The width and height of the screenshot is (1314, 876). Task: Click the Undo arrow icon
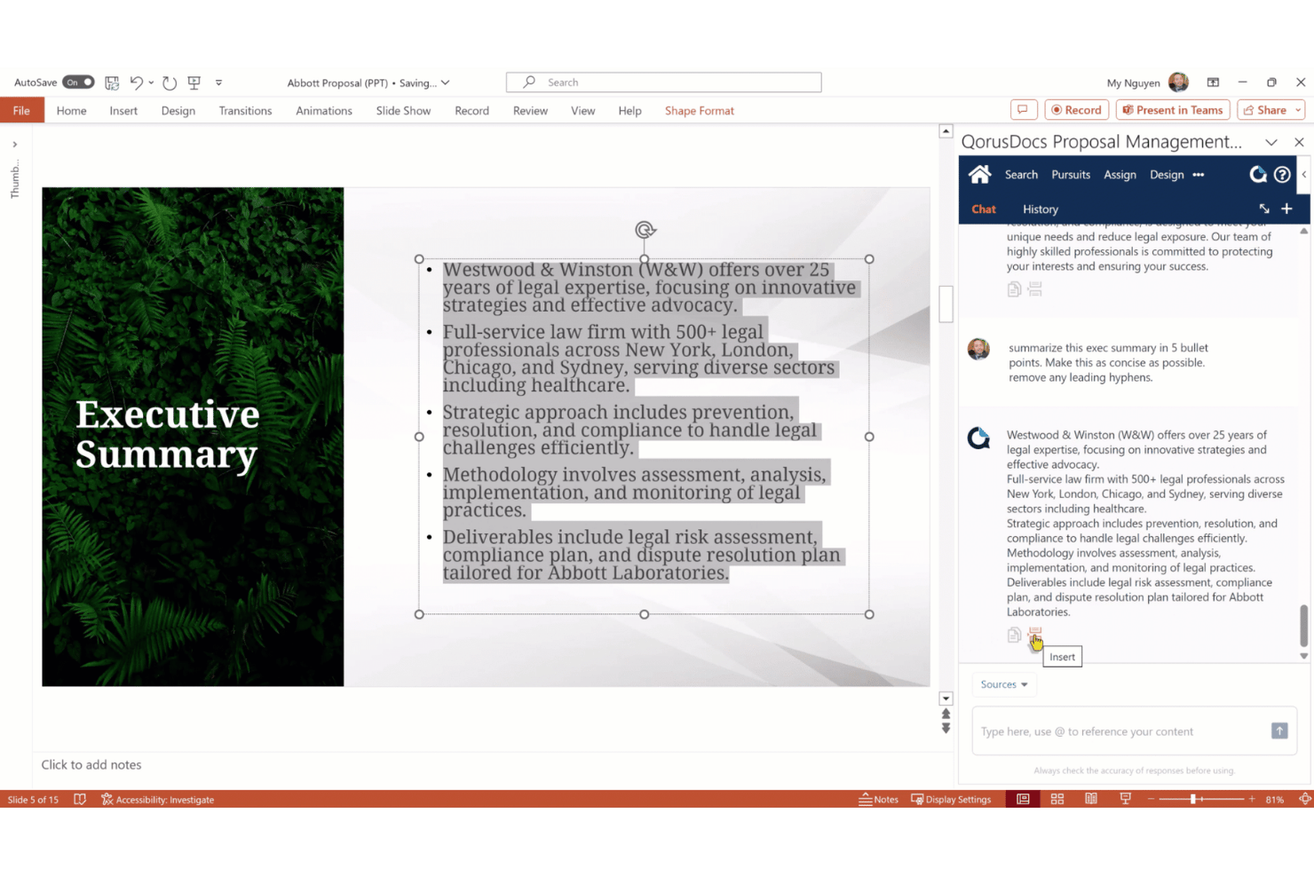(137, 83)
